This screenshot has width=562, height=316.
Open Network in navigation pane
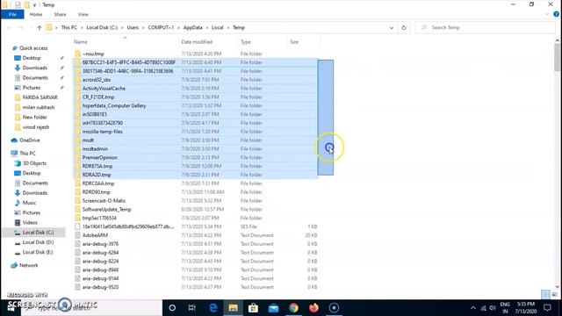click(x=28, y=265)
